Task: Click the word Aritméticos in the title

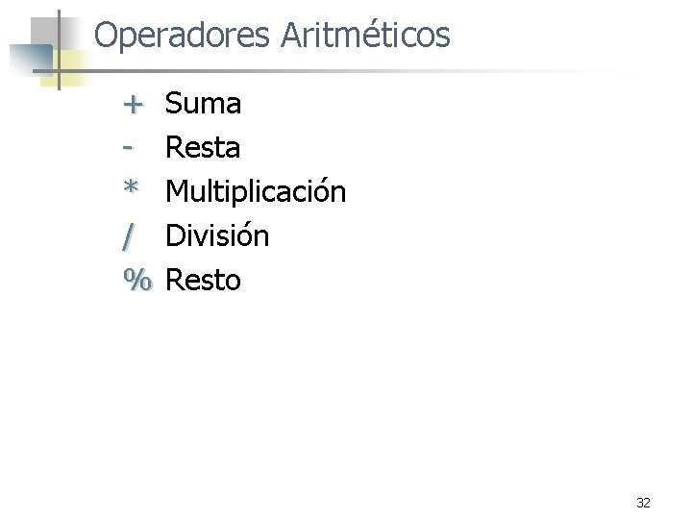Action: tap(365, 34)
